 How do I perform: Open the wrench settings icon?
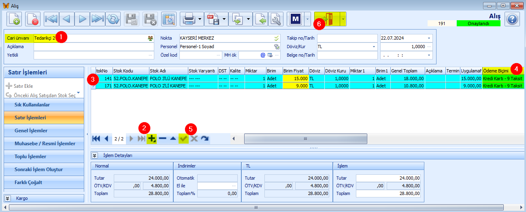[276, 19]
